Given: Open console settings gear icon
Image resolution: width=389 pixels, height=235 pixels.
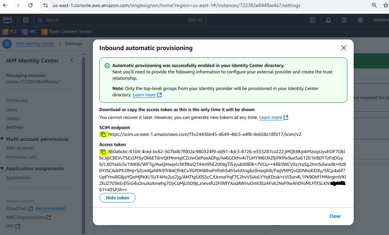Looking at the screenshot, I should click(x=360, y=20).
